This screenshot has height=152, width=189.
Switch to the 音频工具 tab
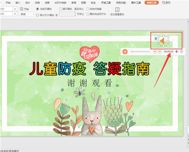click(x=152, y=3)
